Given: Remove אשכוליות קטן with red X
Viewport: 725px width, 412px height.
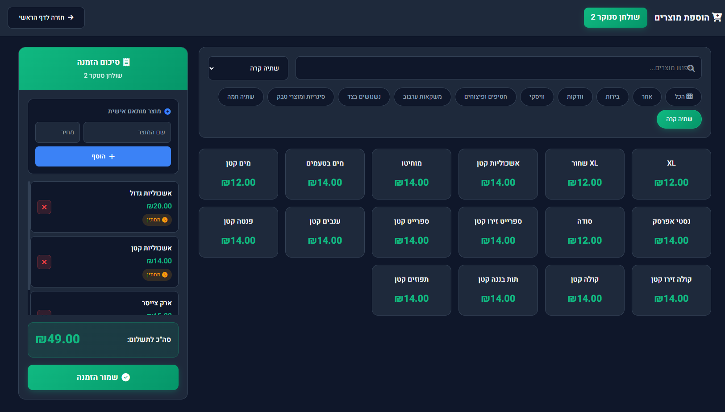Looking at the screenshot, I should point(44,262).
